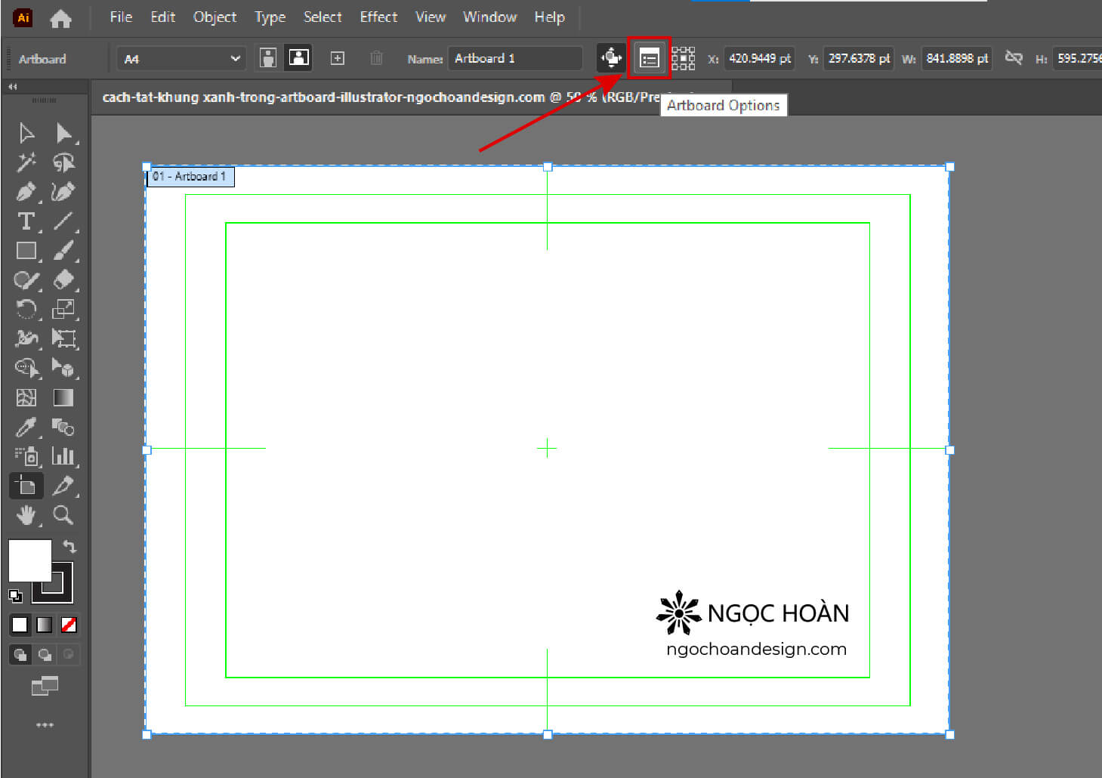Click the white Fill color swatch

(29, 559)
